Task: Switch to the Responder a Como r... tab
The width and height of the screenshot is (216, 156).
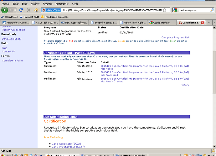Action: click(x=16, y=23)
